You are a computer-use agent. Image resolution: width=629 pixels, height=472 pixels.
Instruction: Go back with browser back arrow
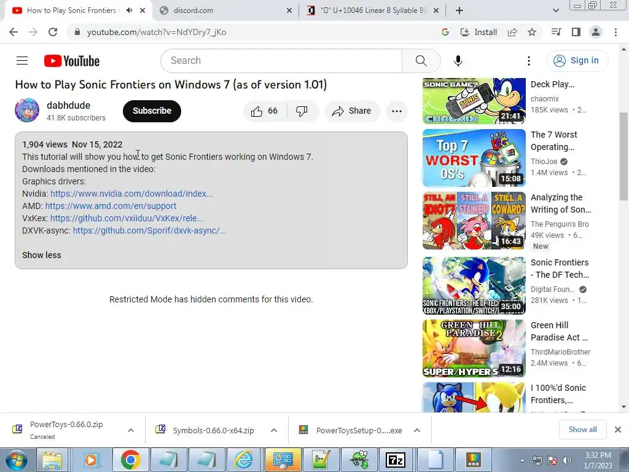(14, 32)
